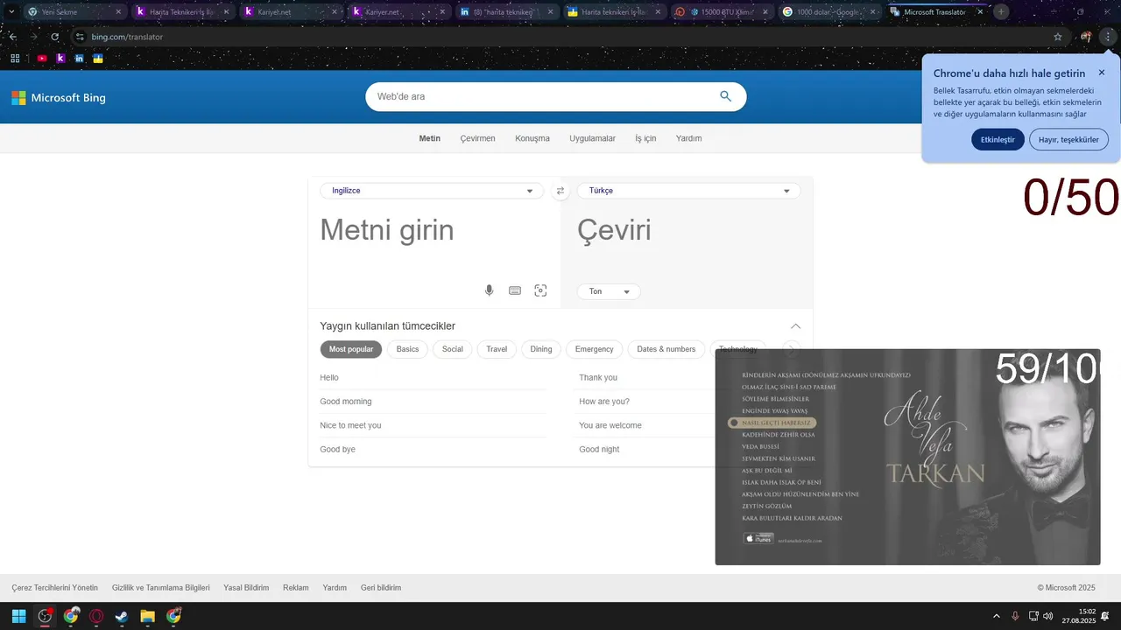Open the Geri bildirim footer link
The width and height of the screenshot is (1121, 630).
point(381,588)
